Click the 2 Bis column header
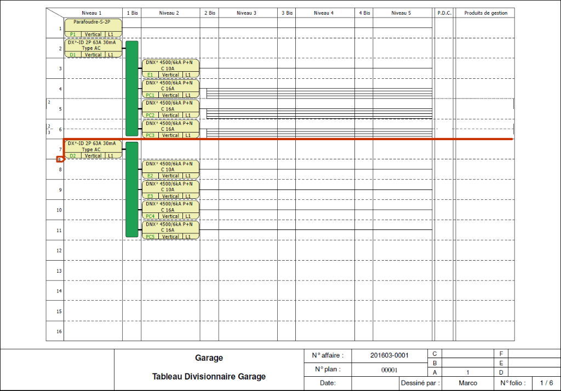561x391 pixels. coord(210,13)
